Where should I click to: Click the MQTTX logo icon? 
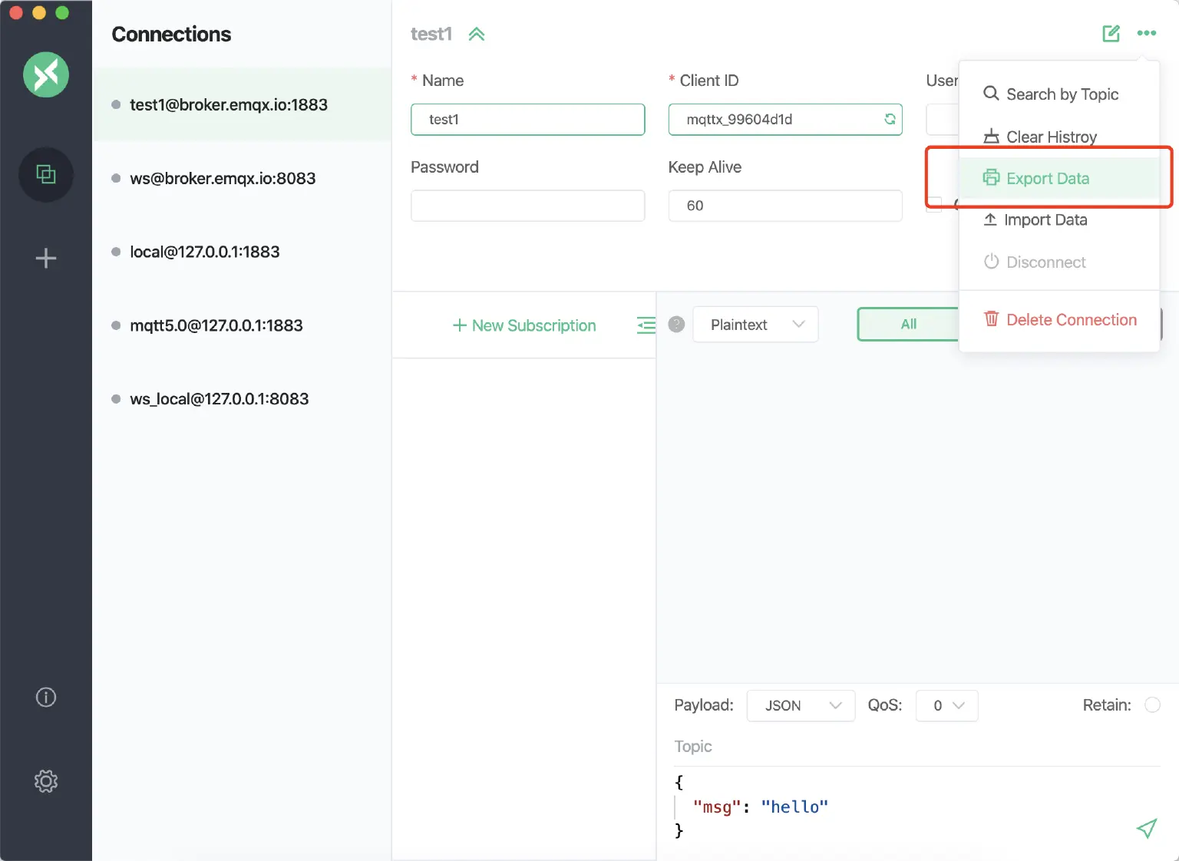click(x=46, y=74)
